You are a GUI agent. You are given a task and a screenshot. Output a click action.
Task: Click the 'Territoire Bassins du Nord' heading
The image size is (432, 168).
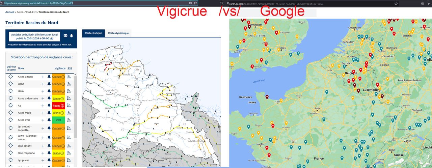(x=32, y=23)
